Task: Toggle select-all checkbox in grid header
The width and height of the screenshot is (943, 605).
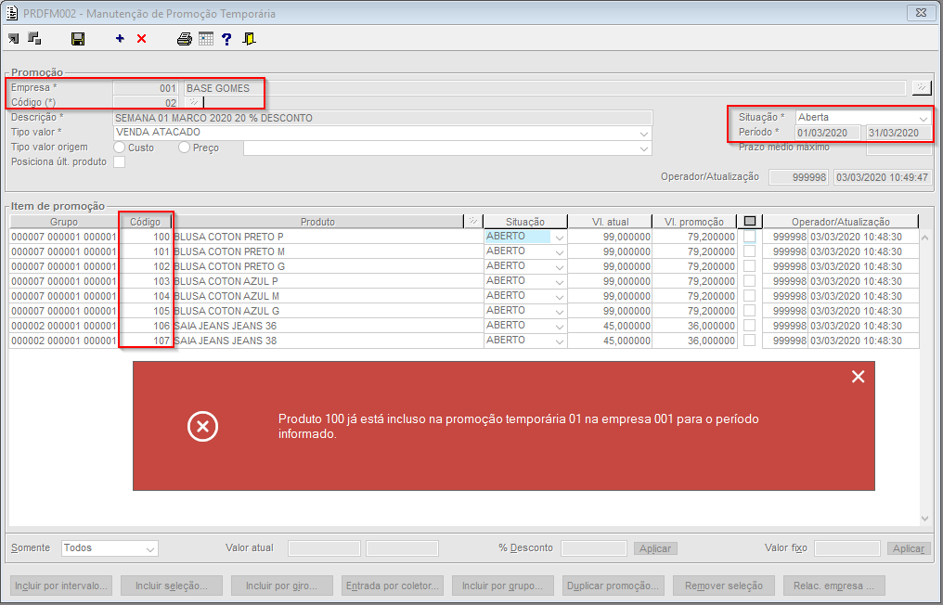Action: click(749, 222)
